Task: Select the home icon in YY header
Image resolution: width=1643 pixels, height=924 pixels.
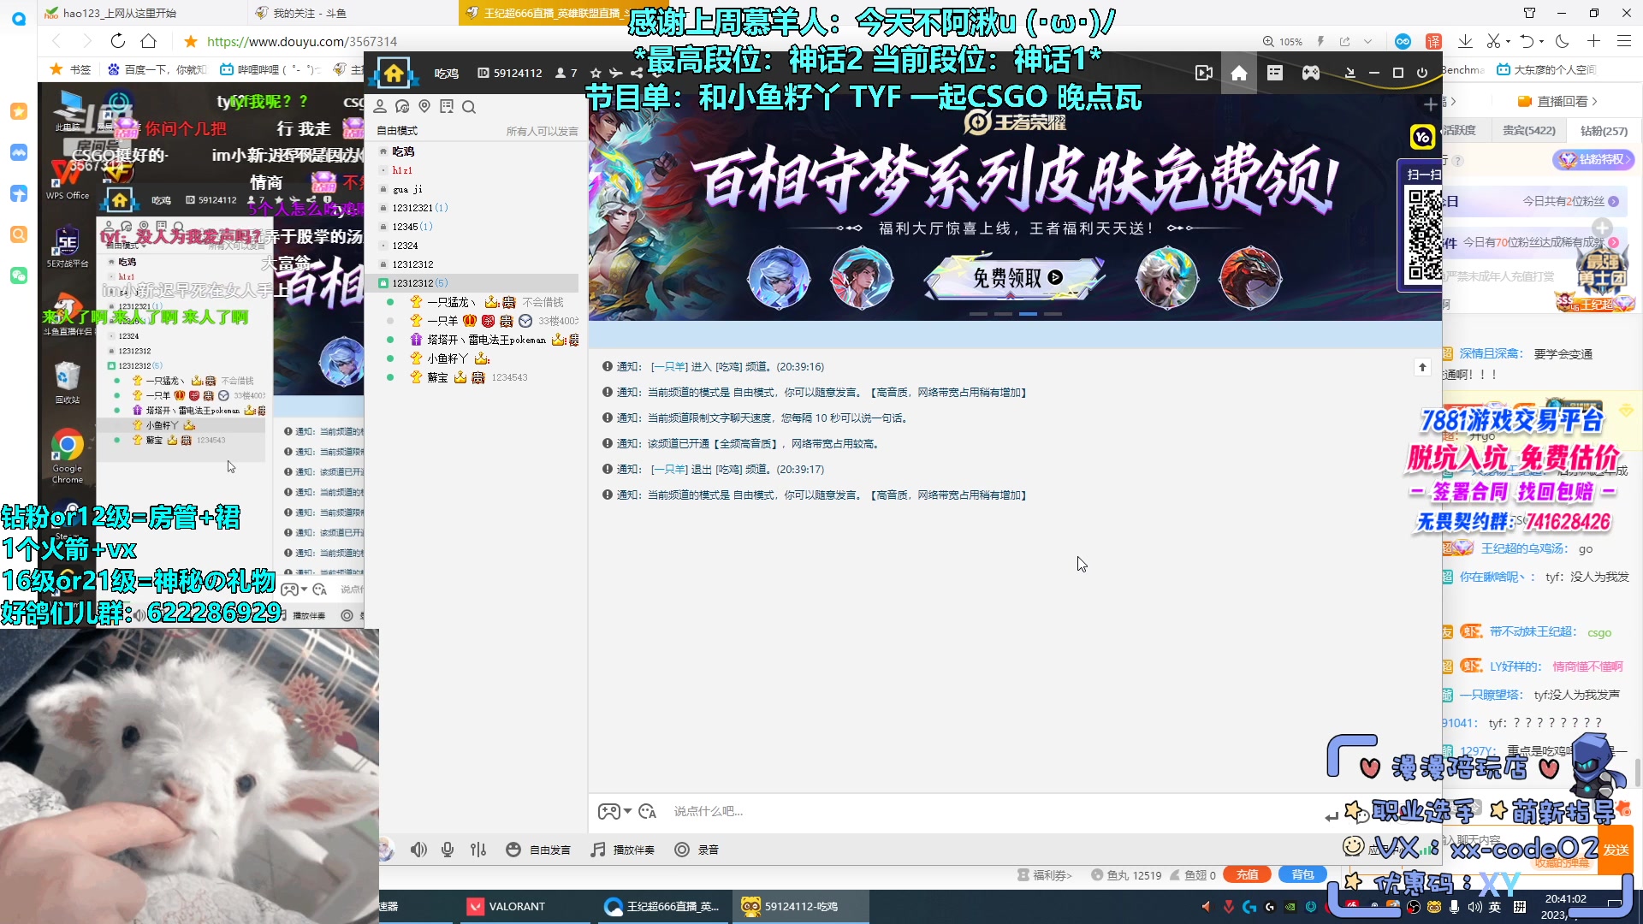Action: click(1239, 74)
